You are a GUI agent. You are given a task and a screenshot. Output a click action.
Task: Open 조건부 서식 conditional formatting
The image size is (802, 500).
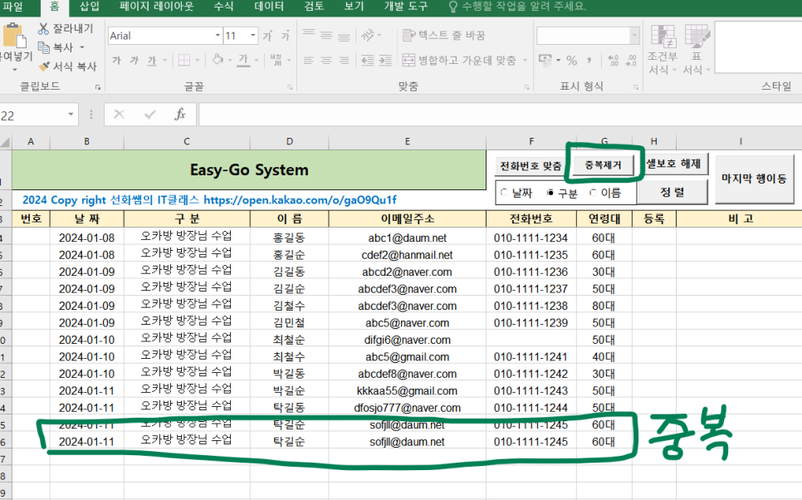(x=663, y=50)
